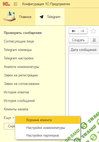Image resolution: width=99 pixels, height=142 pixels.
Task: Open Согласующие лица
Action: 19,41
